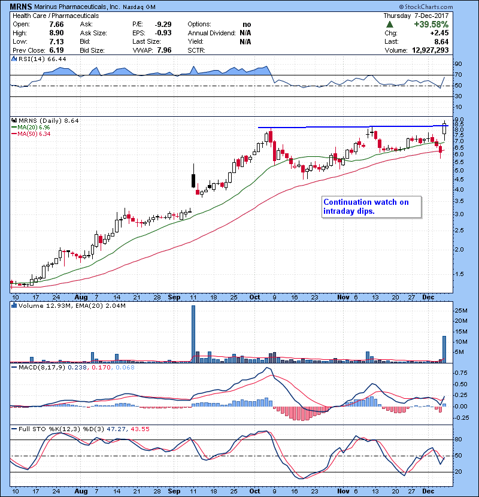
Task: Click the VWAP value 7.96
Action: click(x=164, y=50)
